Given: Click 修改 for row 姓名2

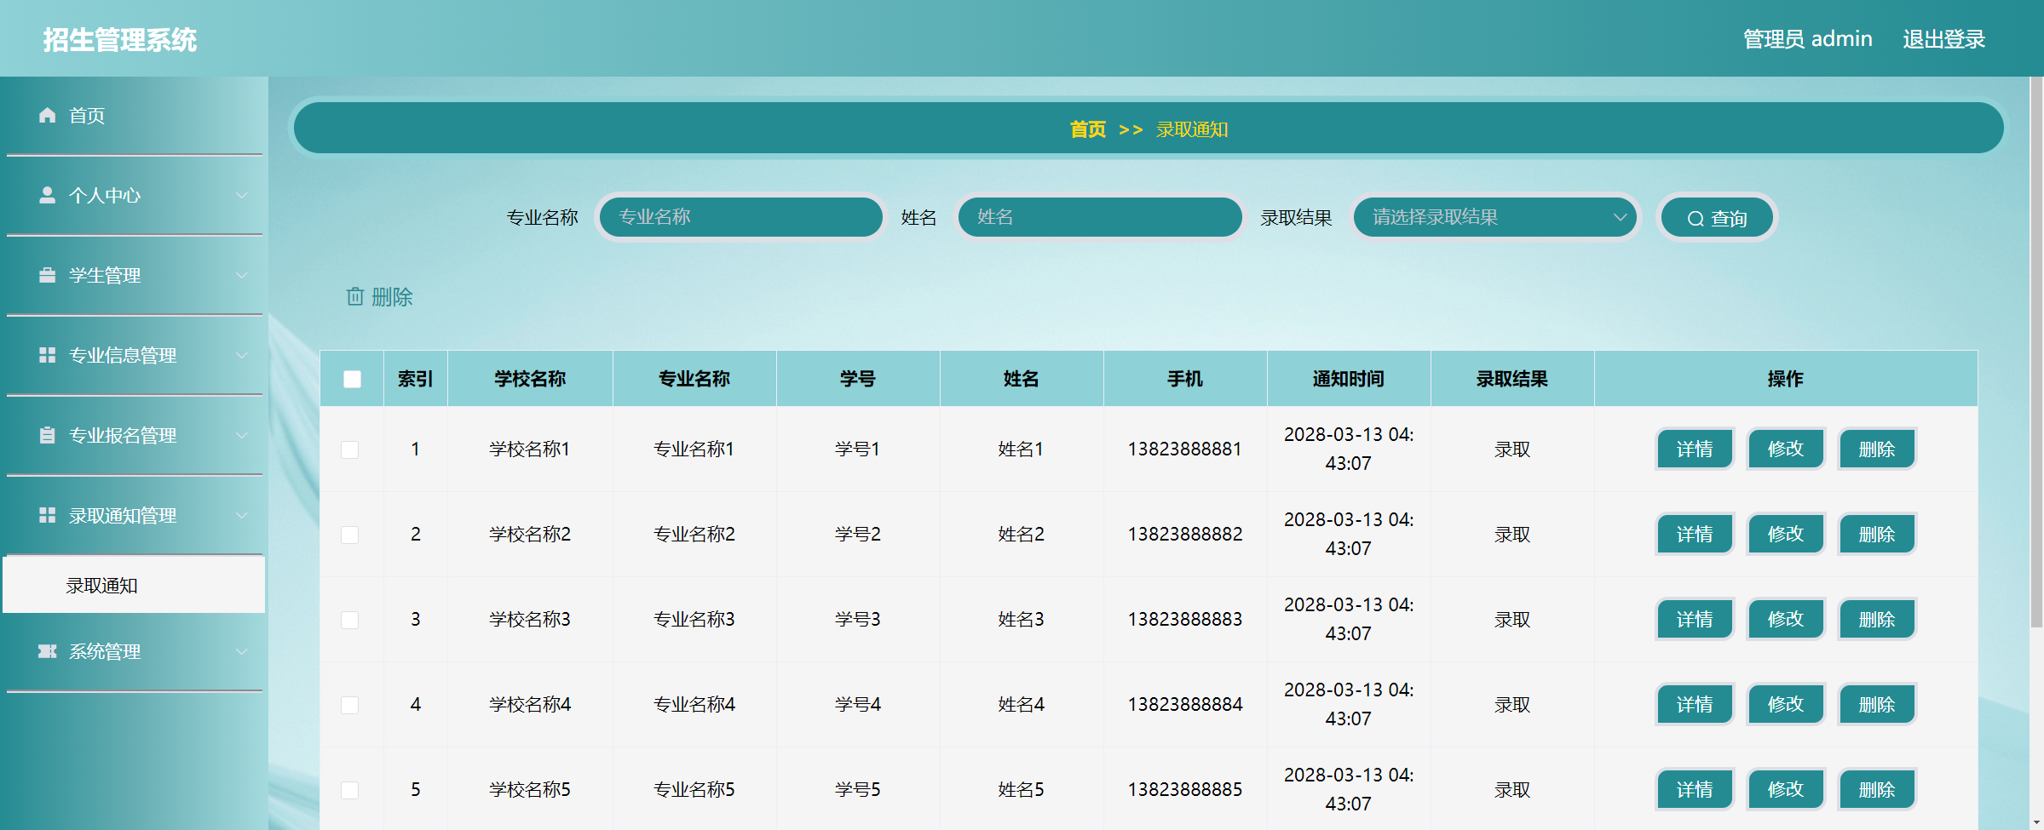Looking at the screenshot, I should (x=1786, y=534).
